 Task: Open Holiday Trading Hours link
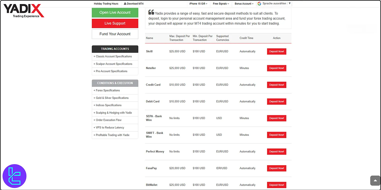(x=106, y=4)
